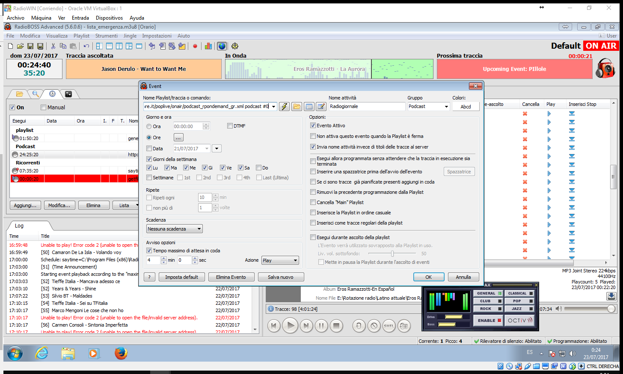The height and width of the screenshot is (374, 623).
Task: Check the Do (Sunday) weekday checkbox
Action: 258,168
